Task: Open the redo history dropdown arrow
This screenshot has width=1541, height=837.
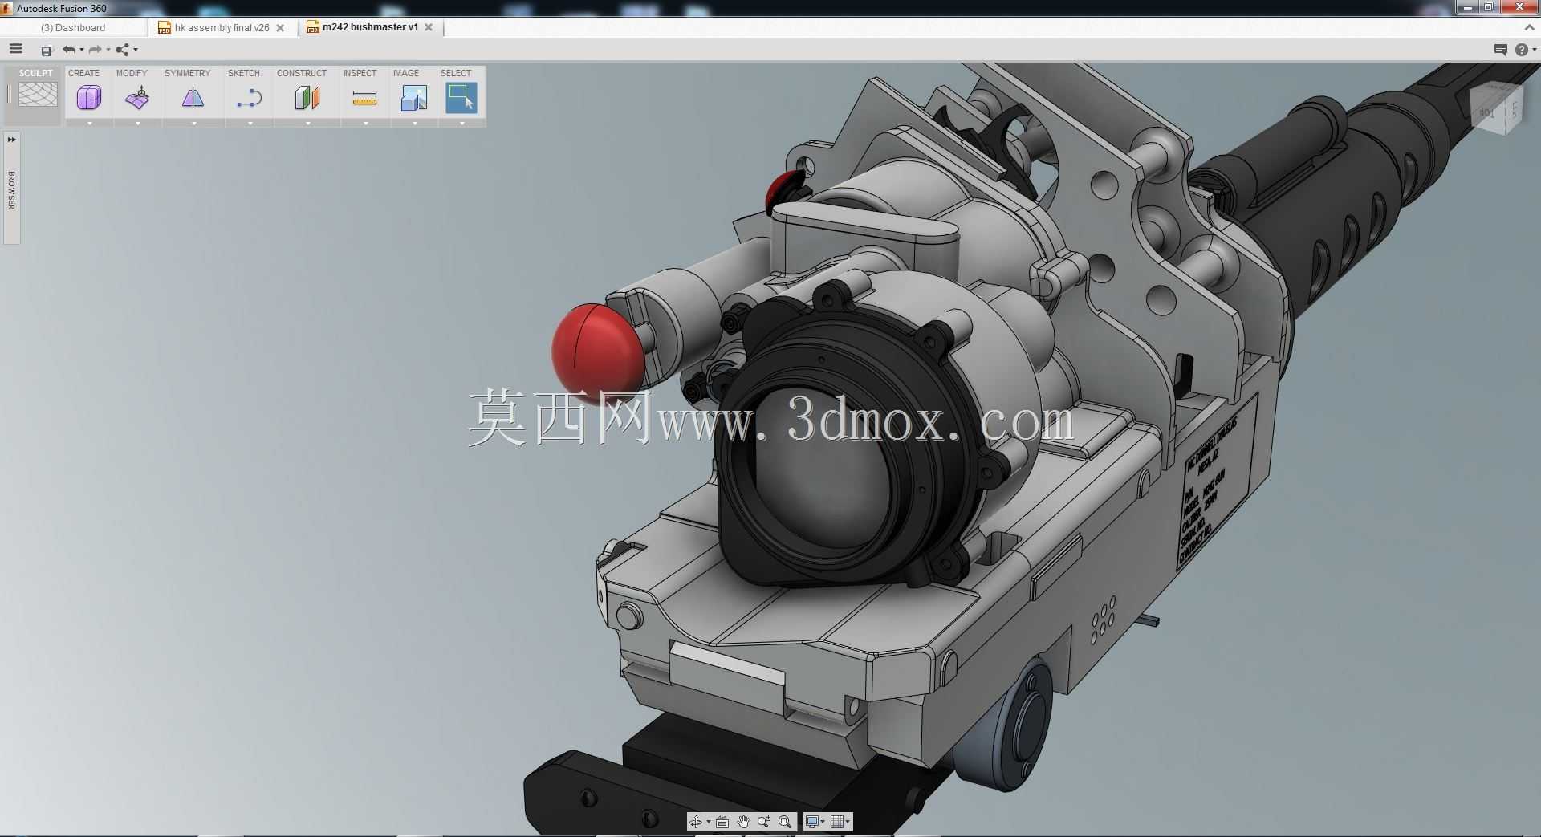Action: click(x=108, y=50)
